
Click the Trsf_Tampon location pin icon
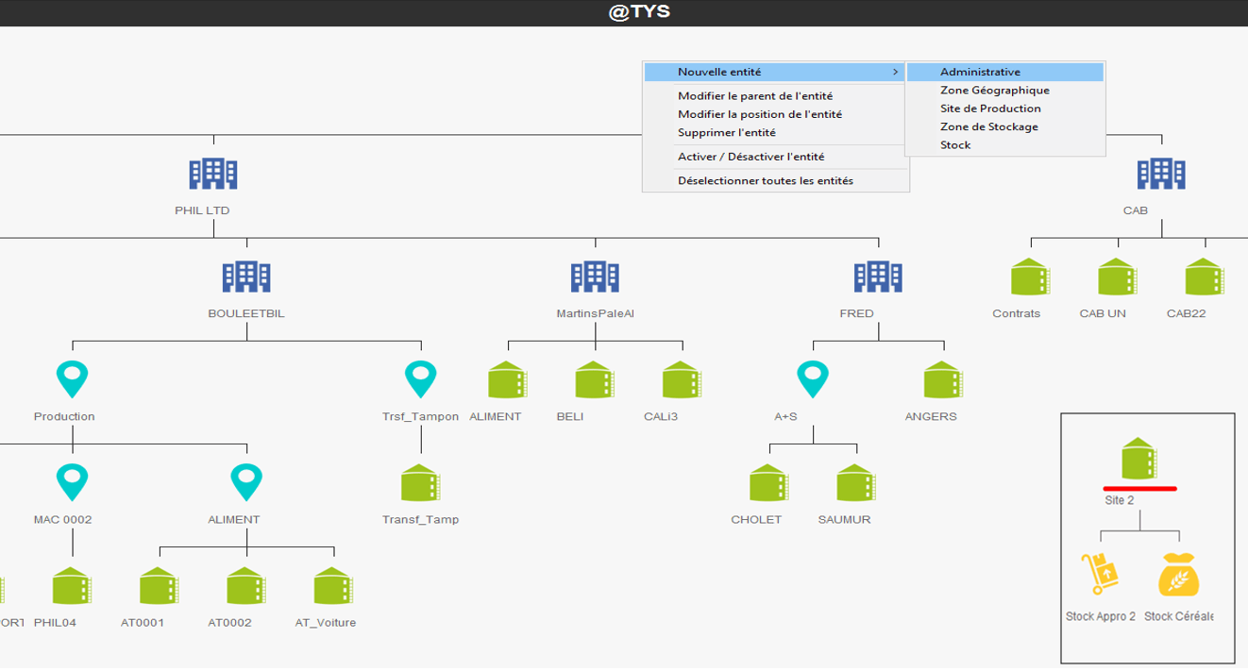[420, 379]
